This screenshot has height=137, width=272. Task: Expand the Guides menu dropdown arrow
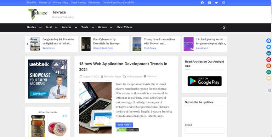tap(40, 27)
